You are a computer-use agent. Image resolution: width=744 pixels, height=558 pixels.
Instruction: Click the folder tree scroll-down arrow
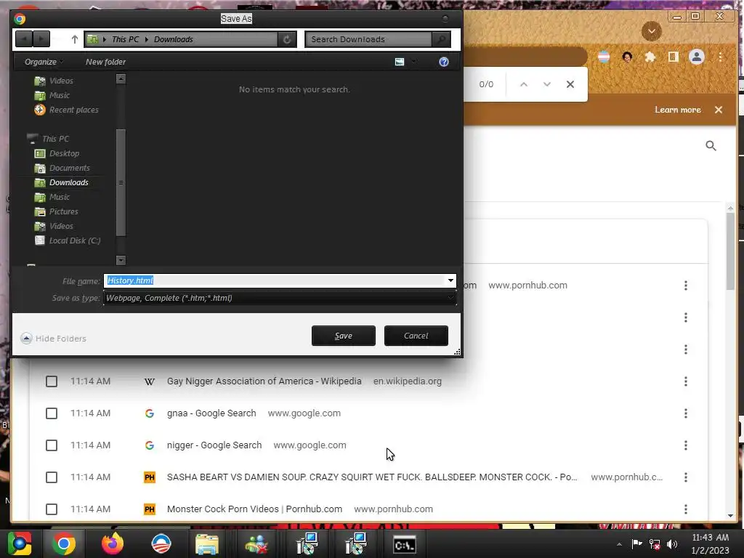[x=121, y=260]
